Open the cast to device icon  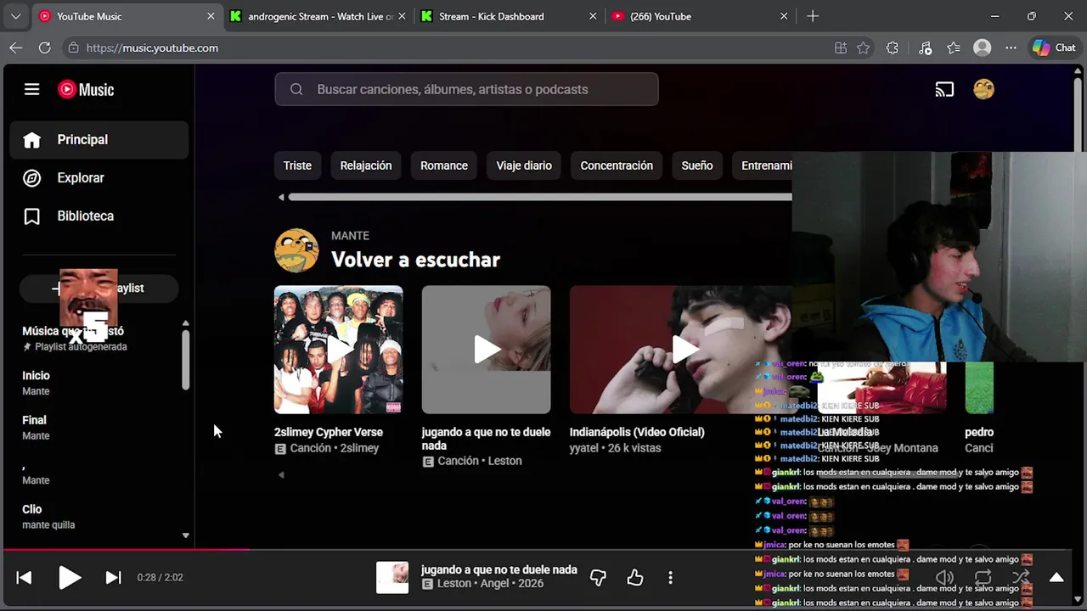pos(944,89)
